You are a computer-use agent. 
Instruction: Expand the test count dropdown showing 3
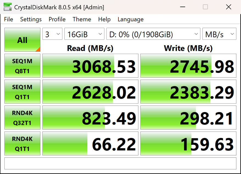coord(52,34)
